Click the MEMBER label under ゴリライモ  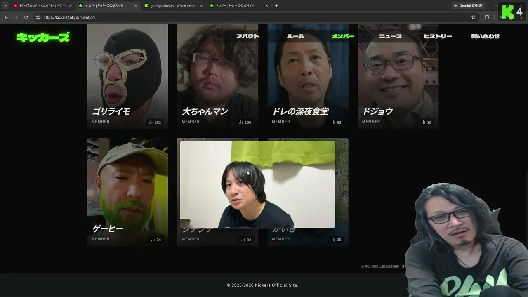point(101,122)
